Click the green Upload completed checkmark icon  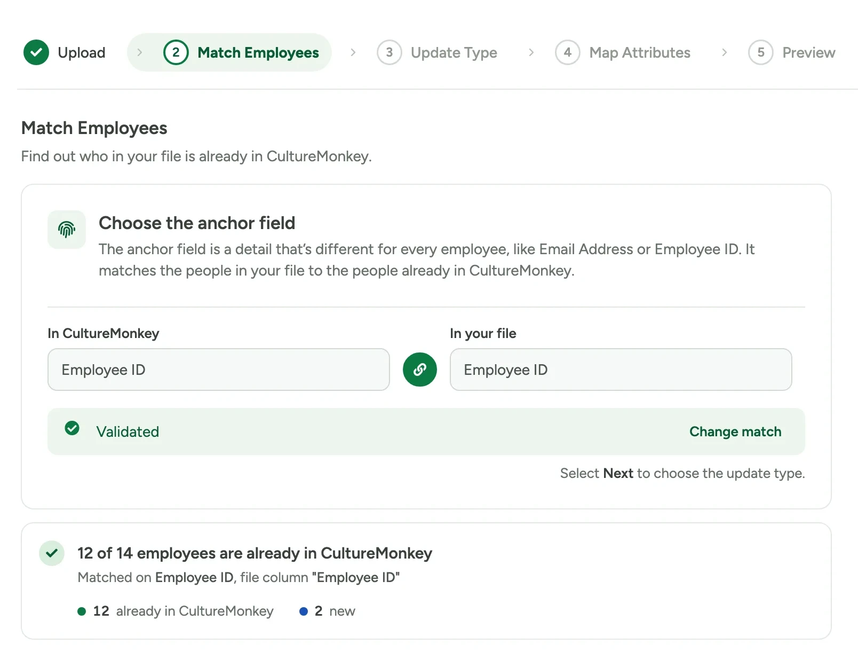[x=36, y=52]
